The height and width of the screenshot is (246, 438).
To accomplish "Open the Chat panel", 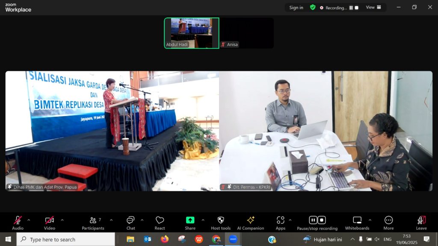I will coord(130,223).
